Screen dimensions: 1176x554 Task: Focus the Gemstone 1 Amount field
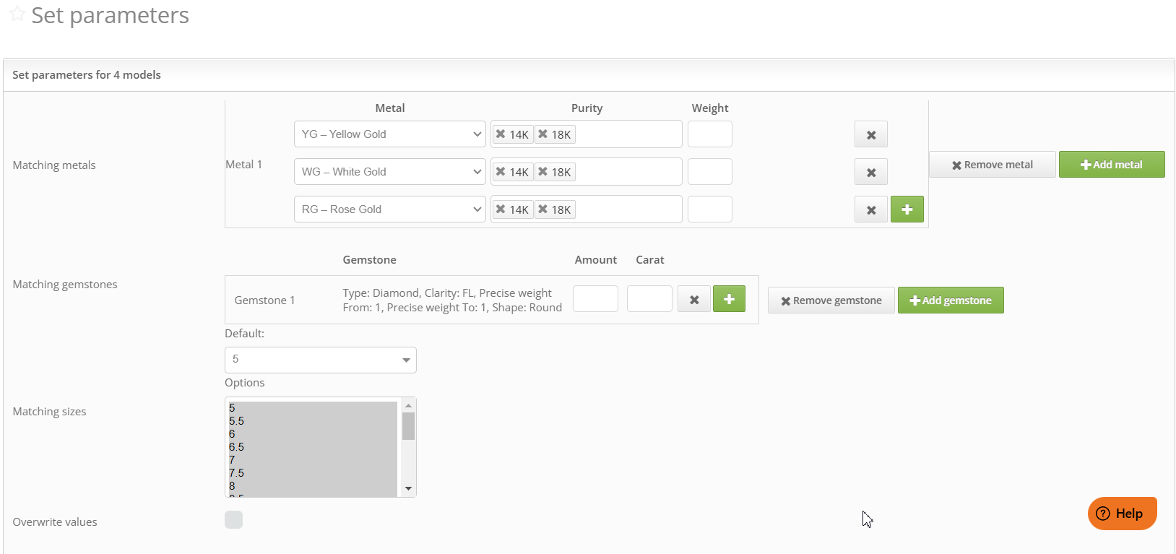pyautogui.click(x=595, y=299)
